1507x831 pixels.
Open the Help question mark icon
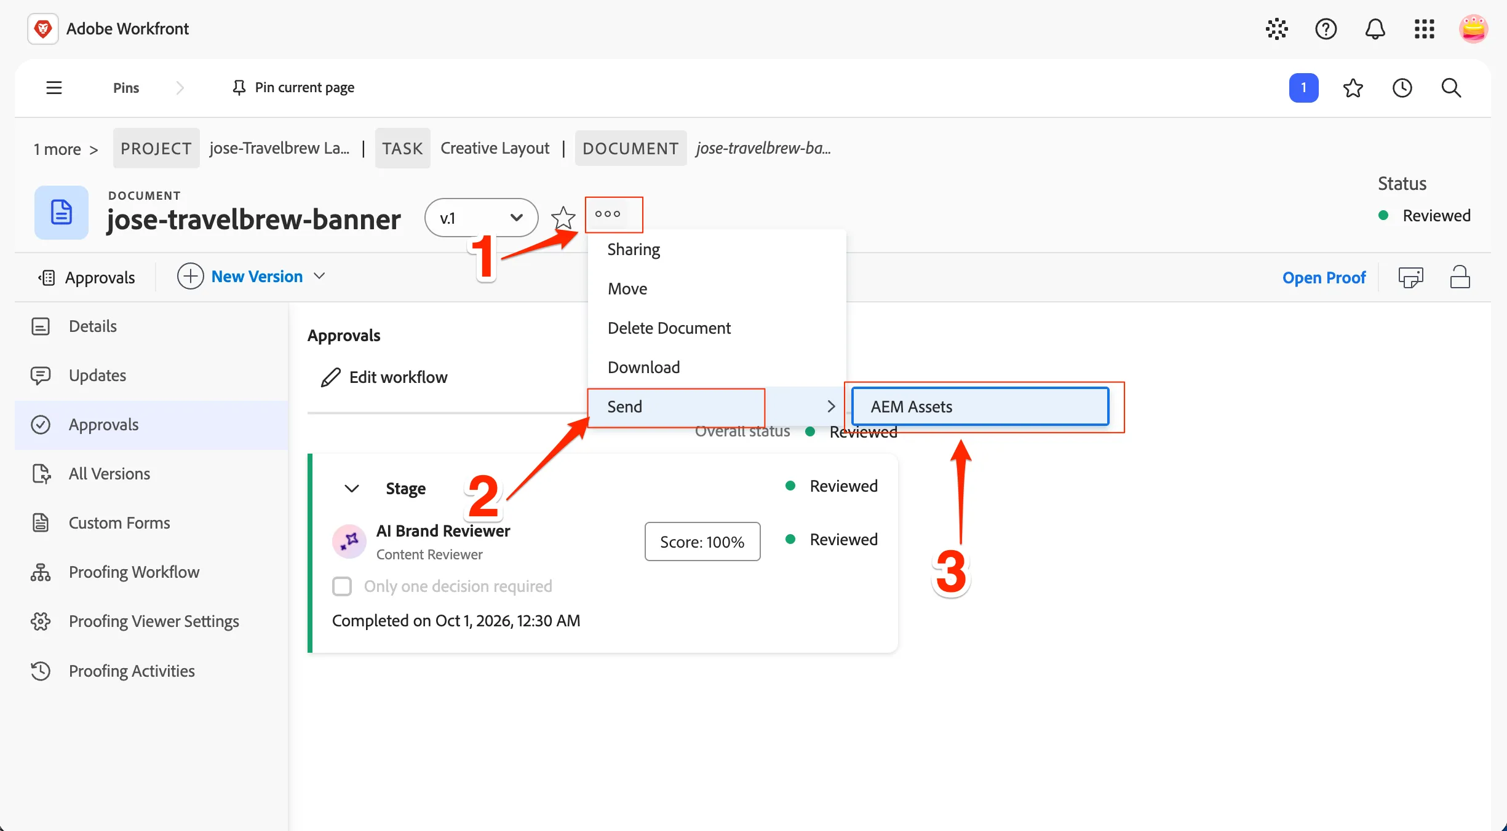1326,29
